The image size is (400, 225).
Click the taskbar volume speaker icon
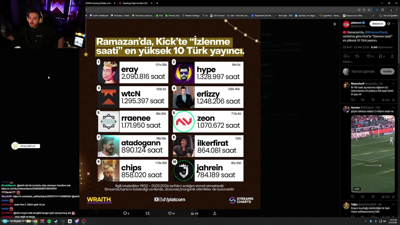(384, 221)
